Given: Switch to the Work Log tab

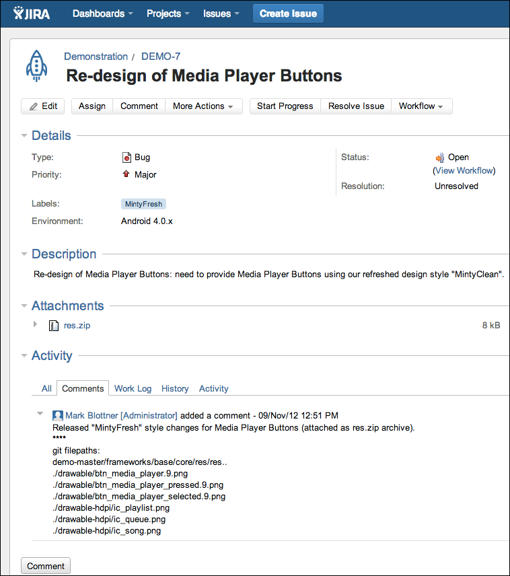Looking at the screenshot, I should click(133, 389).
